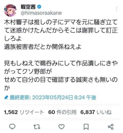This screenshot has width=123, height=133.
Task: Show the 60 件の引用 quotes list
Action: [x=62, y=112]
